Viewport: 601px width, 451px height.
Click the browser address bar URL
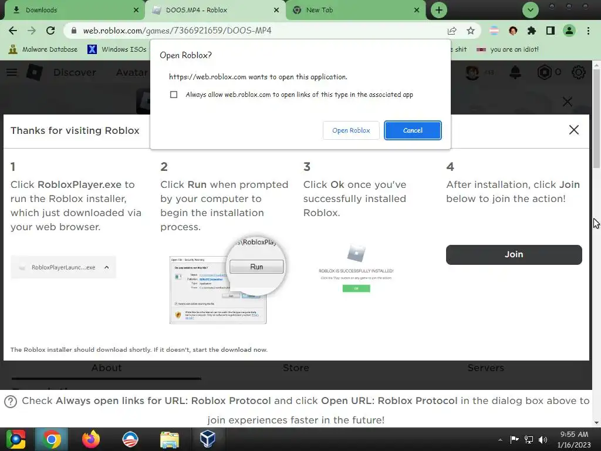coord(177,31)
